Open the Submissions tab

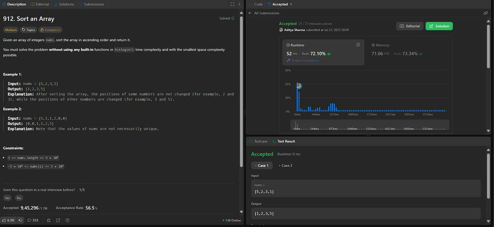coord(91,4)
